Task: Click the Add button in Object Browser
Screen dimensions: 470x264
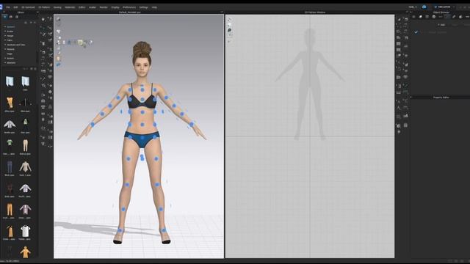Action: [x=441, y=25]
